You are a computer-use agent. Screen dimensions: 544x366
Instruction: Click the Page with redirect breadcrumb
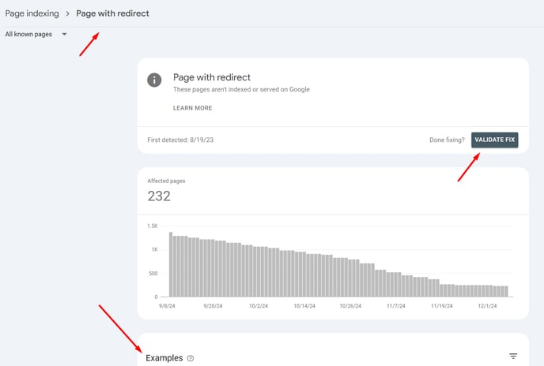(x=113, y=13)
